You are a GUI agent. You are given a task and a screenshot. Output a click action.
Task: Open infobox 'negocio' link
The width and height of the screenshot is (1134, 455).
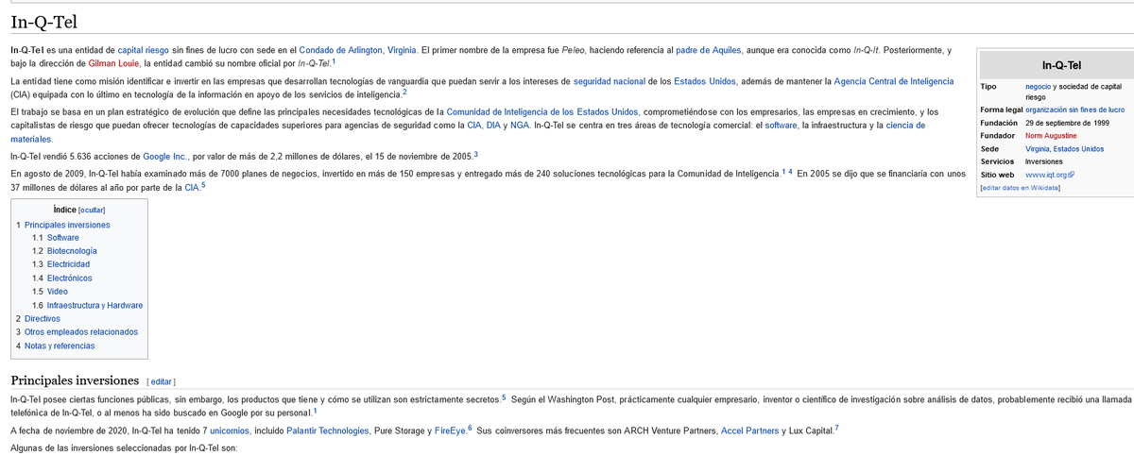point(1039,86)
